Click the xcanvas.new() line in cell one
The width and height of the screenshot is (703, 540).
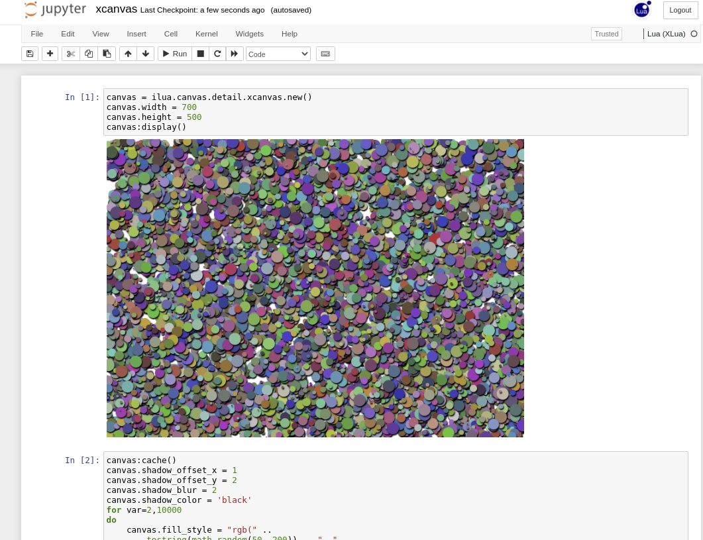pyautogui.click(x=209, y=97)
